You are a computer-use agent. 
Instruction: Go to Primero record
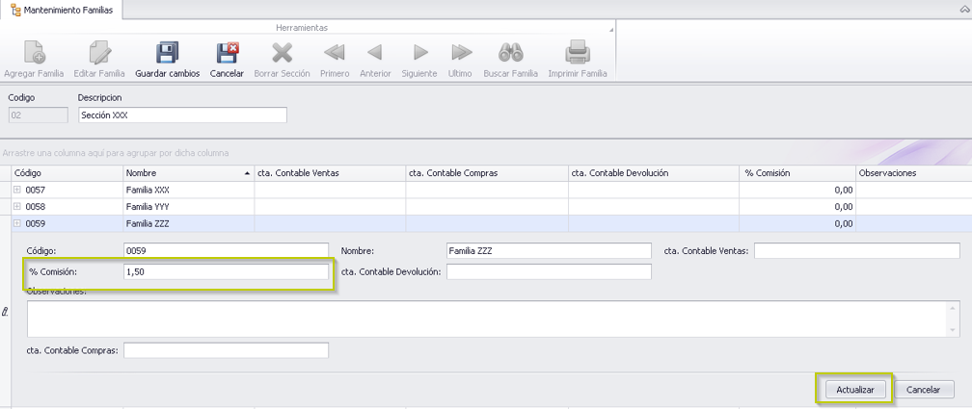[334, 53]
